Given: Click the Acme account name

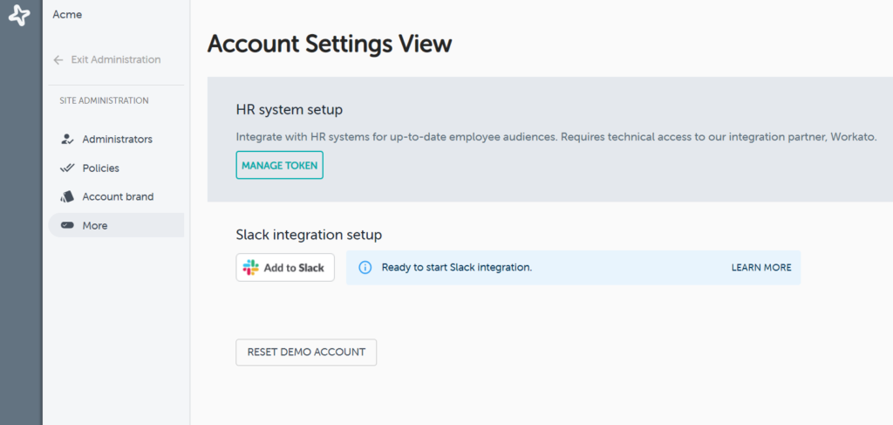Looking at the screenshot, I should (67, 15).
